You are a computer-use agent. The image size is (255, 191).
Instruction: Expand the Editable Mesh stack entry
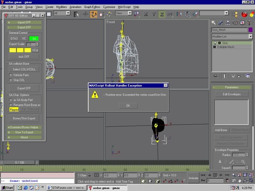click(x=214, y=47)
